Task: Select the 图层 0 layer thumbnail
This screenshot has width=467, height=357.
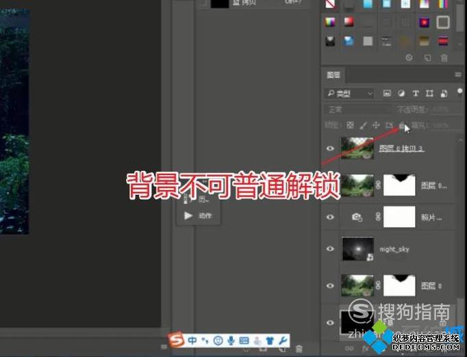Action: point(357,285)
